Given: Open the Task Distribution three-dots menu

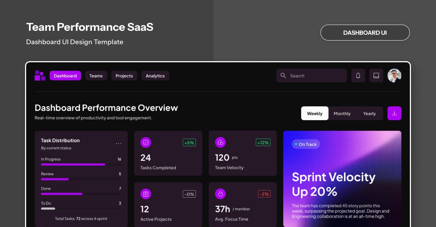Looking at the screenshot, I should point(118,144).
